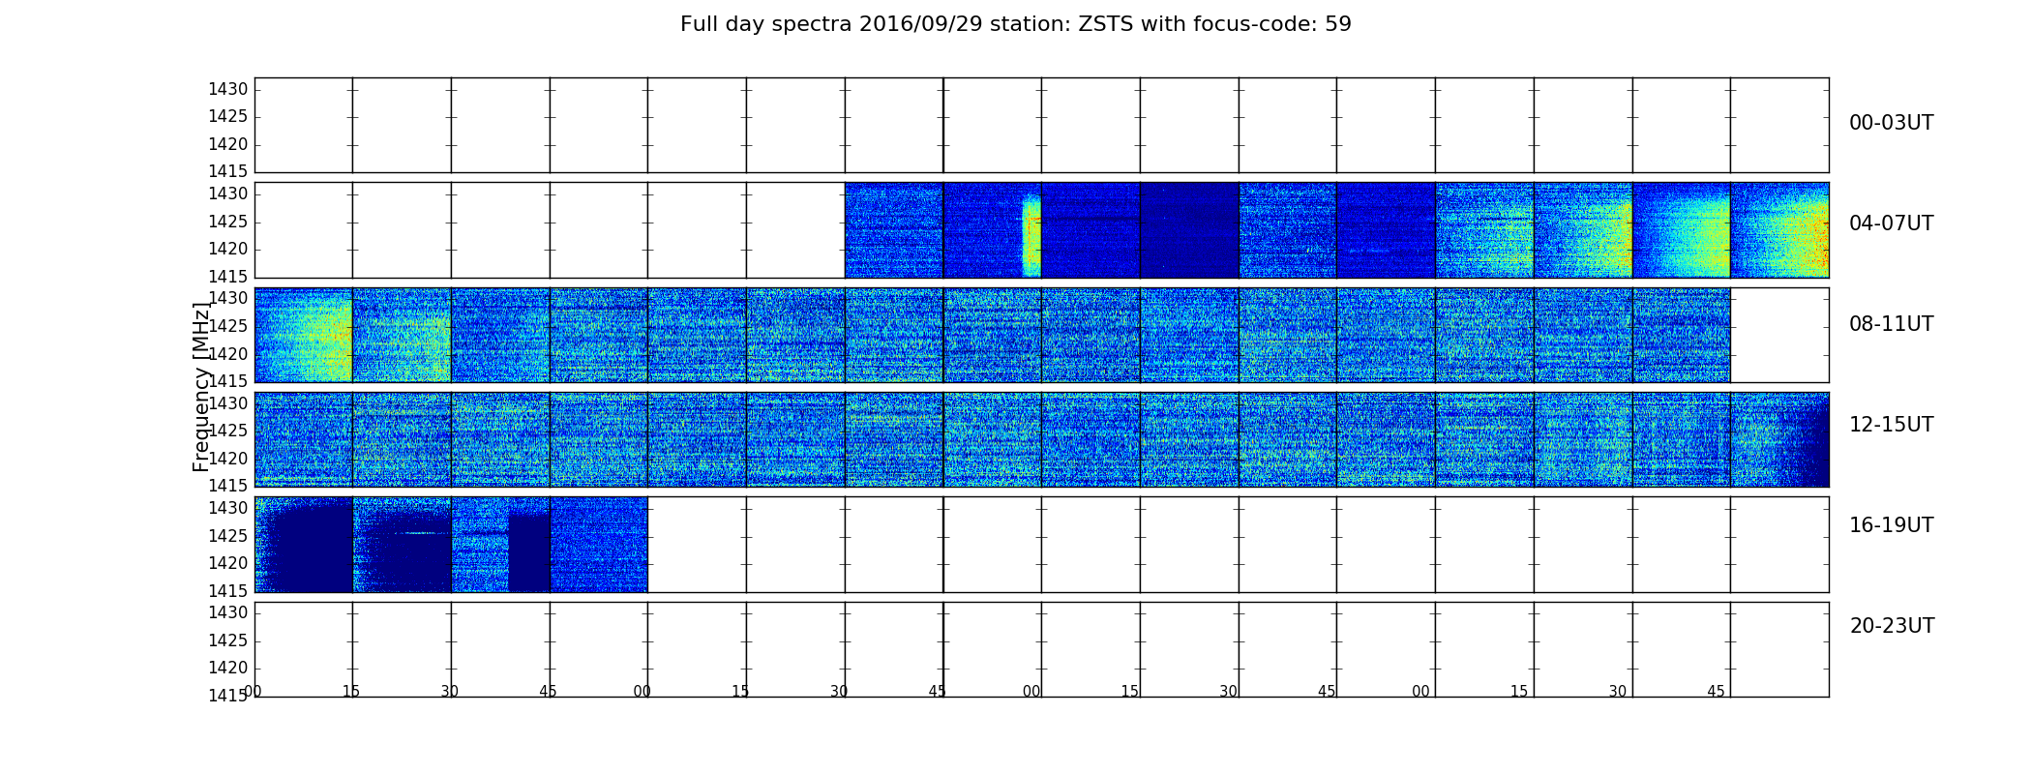Click the thin bright line near 1425 MHz in the 16-19UT row

click(x=418, y=533)
